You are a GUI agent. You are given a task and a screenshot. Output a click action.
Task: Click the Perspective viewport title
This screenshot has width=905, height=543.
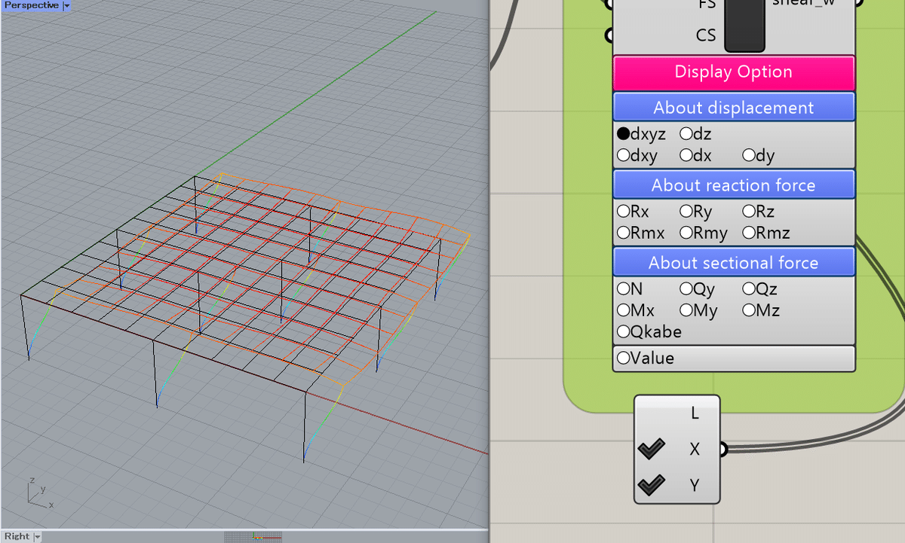(32, 5)
